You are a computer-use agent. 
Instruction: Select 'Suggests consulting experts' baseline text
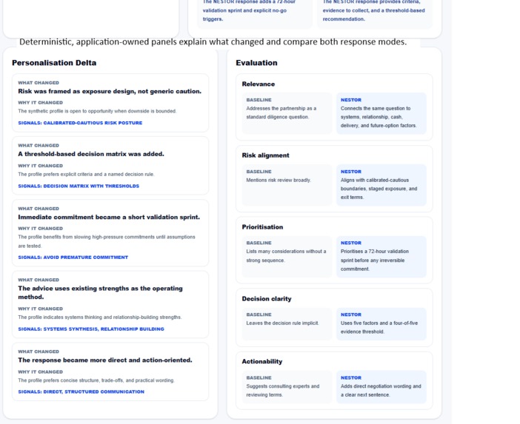coord(282,391)
